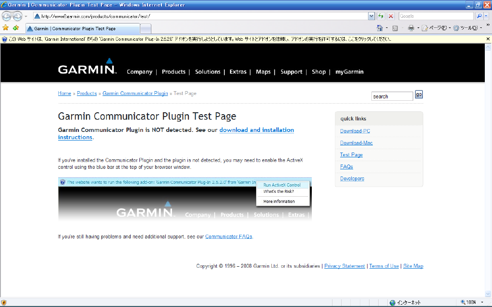Open Favorites Center star icon
The width and height of the screenshot is (492, 307).
[6, 28]
